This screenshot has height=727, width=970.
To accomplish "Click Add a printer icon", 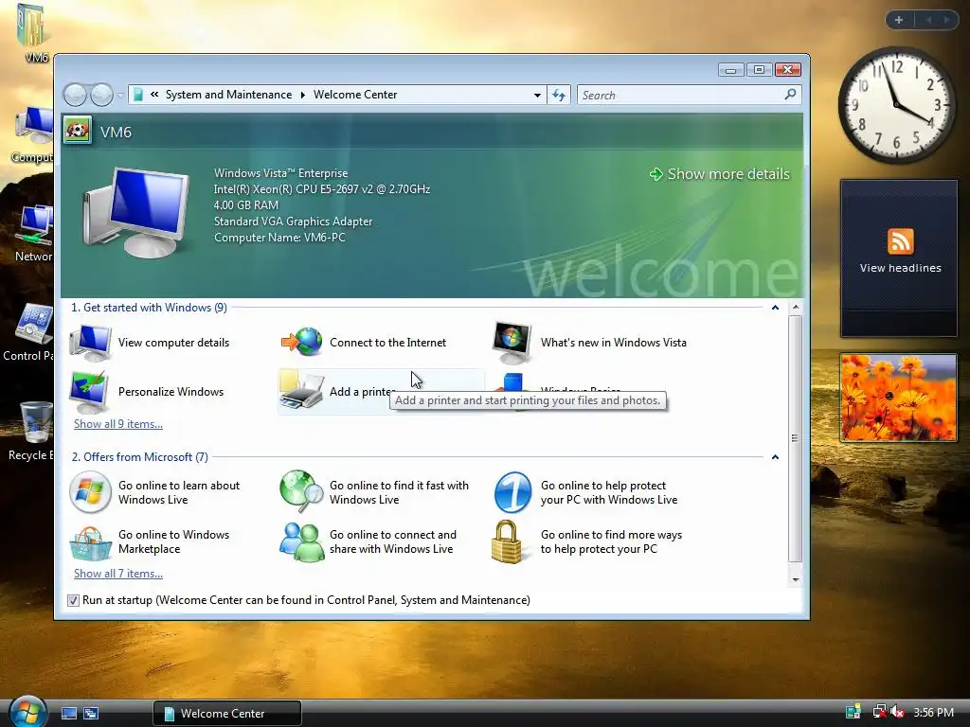I will coord(302,391).
